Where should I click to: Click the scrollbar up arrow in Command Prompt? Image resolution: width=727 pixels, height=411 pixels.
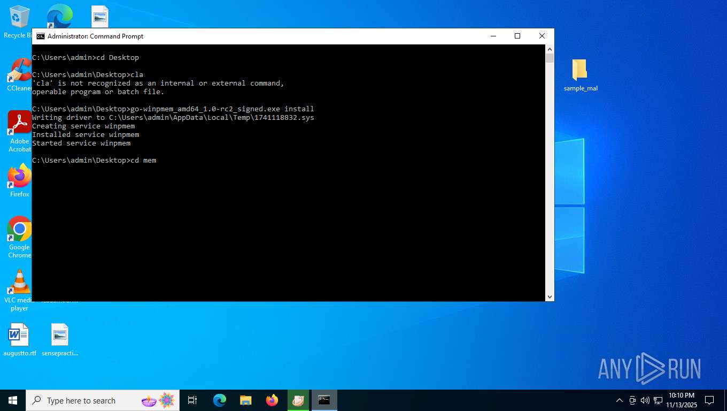click(550, 49)
